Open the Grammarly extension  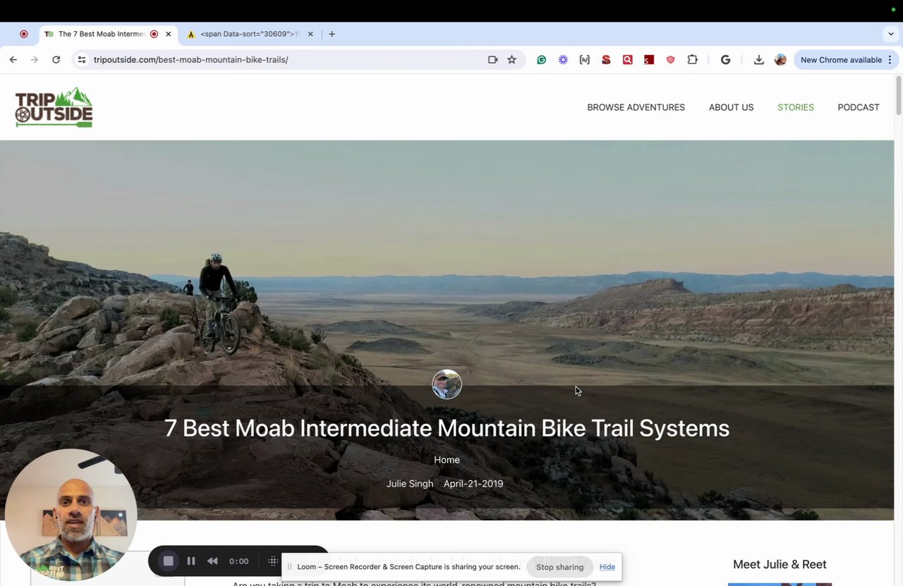(x=542, y=60)
